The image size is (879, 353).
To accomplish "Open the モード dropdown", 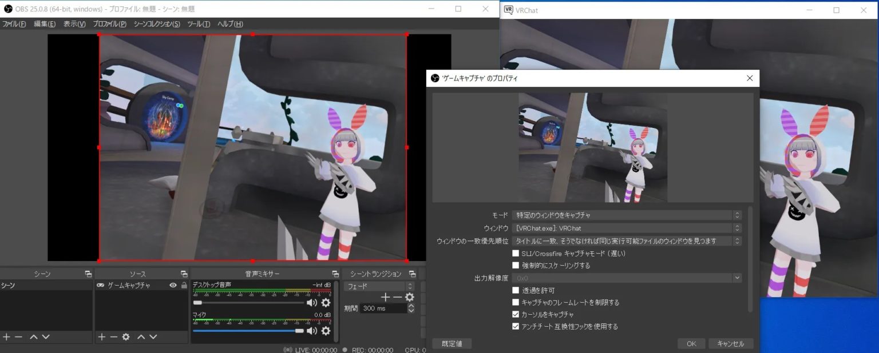I will [624, 215].
